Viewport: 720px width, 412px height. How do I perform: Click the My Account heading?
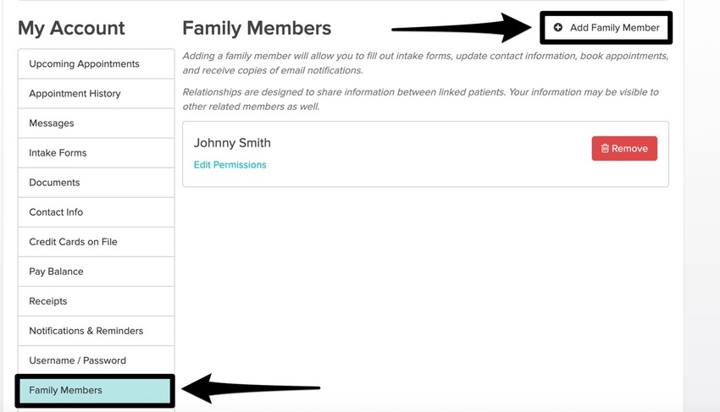pyautogui.click(x=71, y=28)
